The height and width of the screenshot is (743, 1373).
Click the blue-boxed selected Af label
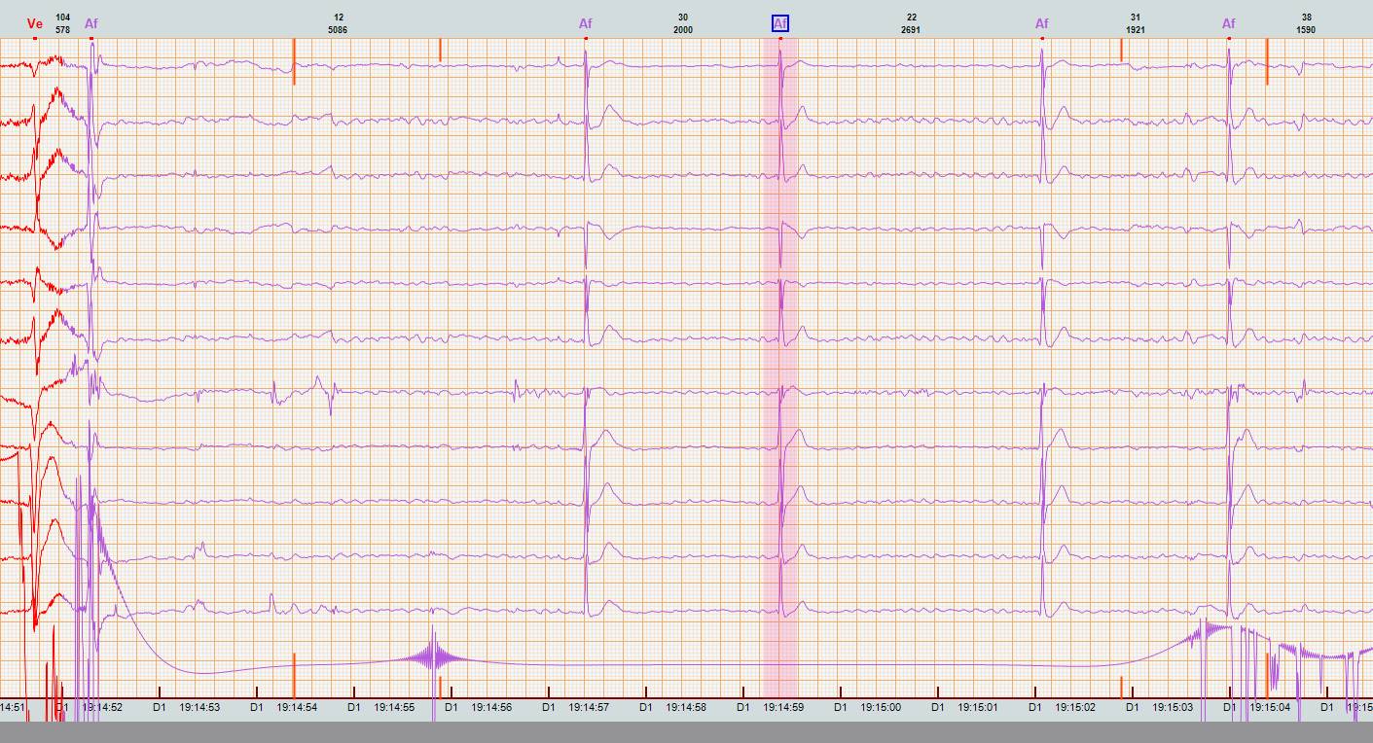780,24
